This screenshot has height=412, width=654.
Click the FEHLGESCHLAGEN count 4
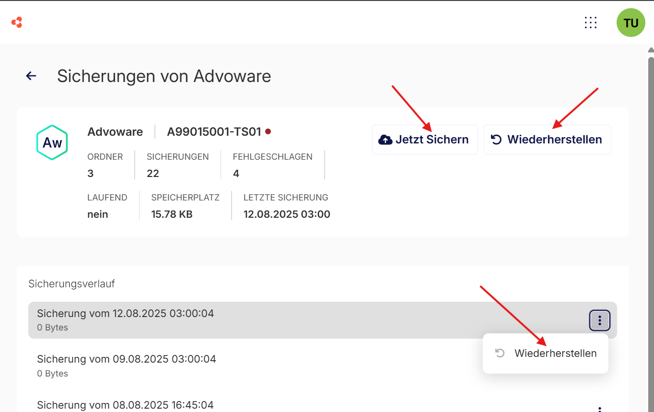point(236,174)
